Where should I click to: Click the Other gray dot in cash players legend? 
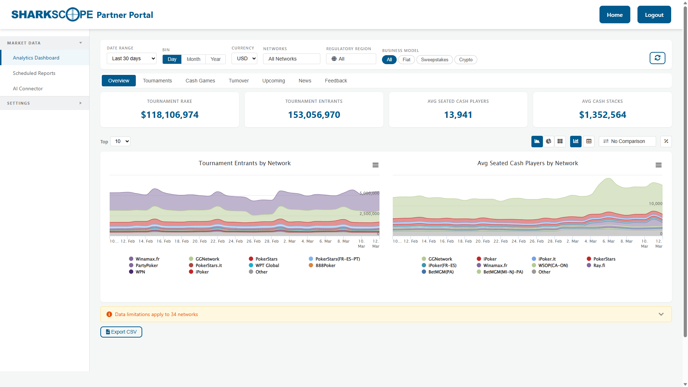pyautogui.click(x=534, y=272)
